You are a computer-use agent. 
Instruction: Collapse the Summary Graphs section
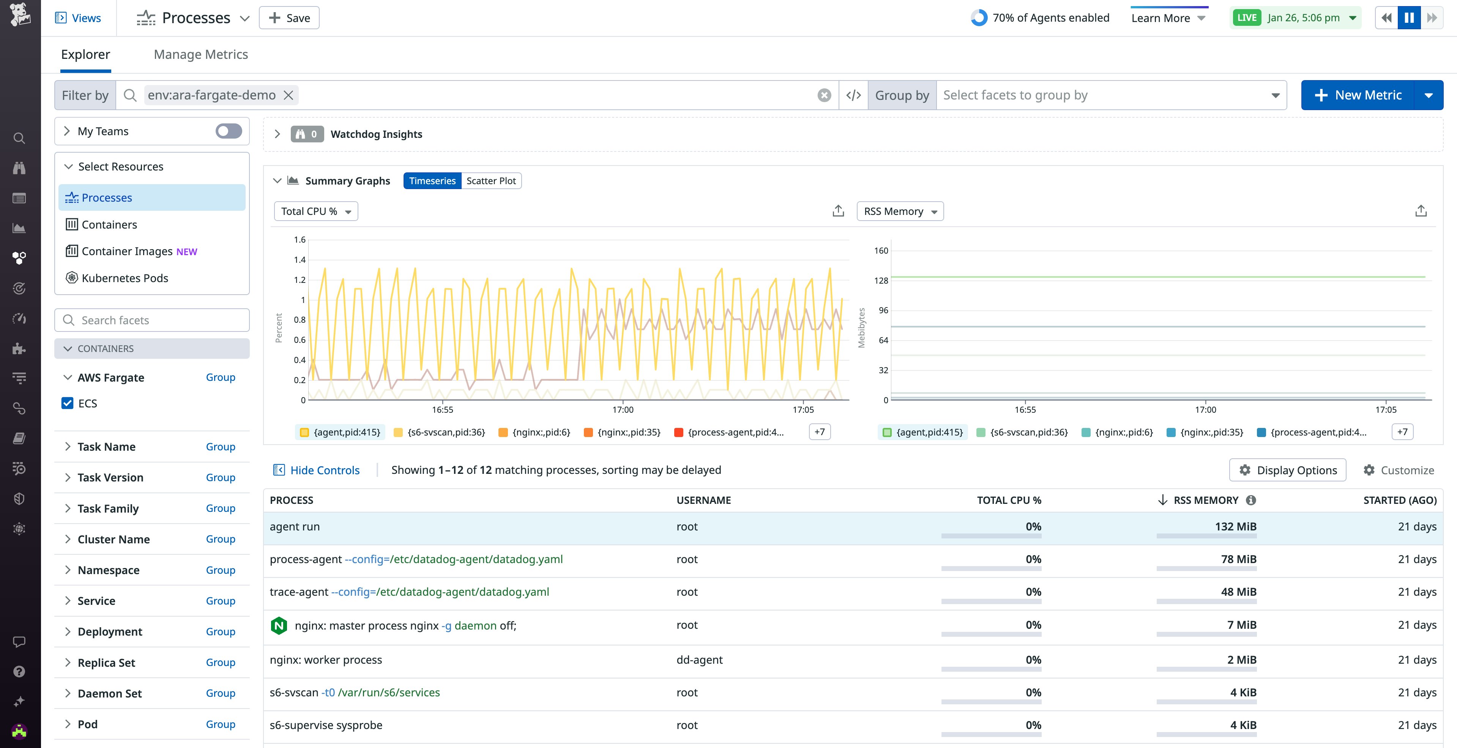278,180
